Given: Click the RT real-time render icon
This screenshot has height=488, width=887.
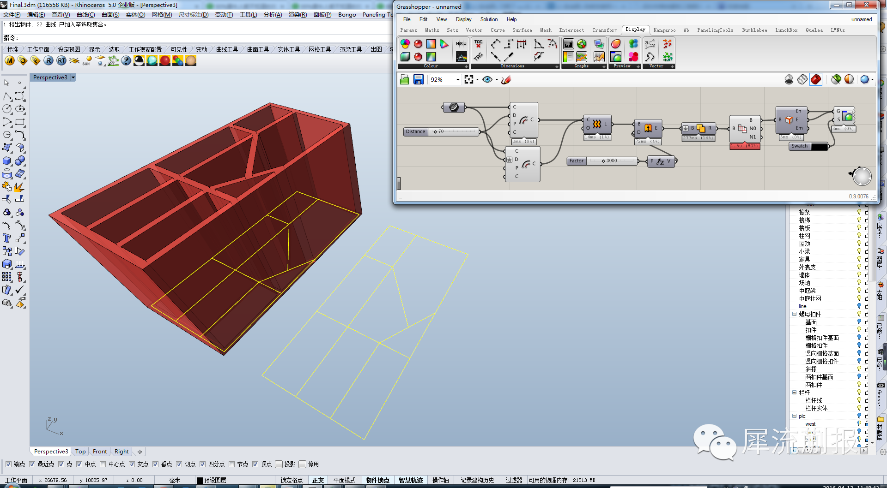Looking at the screenshot, I should [x=61, y=60].
